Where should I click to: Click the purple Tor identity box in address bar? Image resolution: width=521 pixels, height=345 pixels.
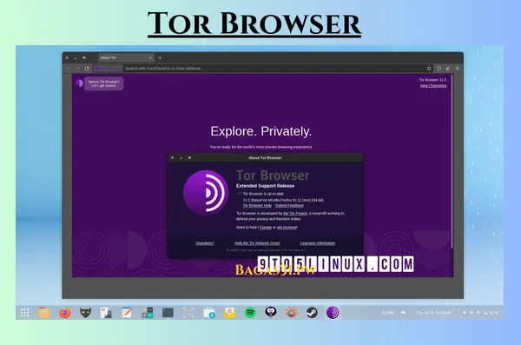tap(109, 69)
